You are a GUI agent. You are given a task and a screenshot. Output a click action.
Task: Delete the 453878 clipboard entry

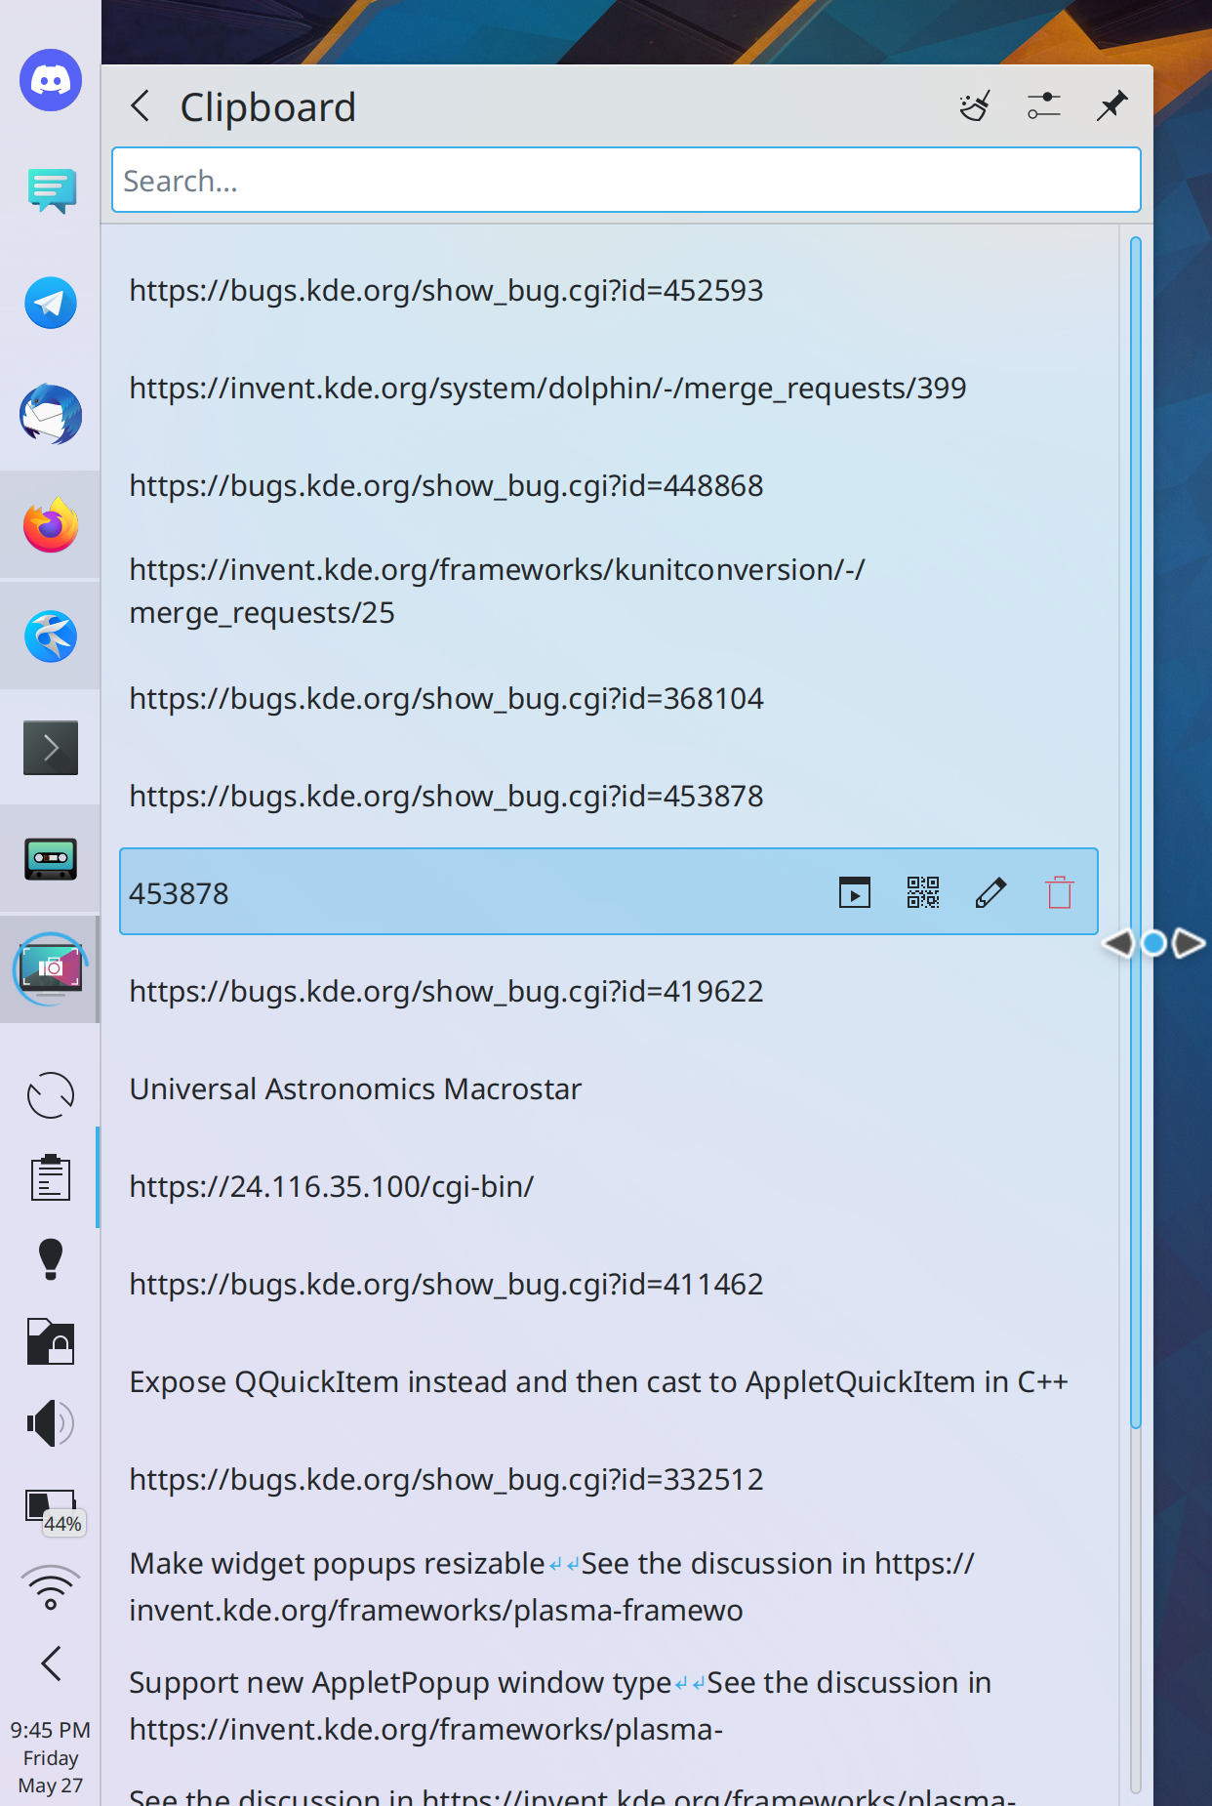tap(1059, 892)
